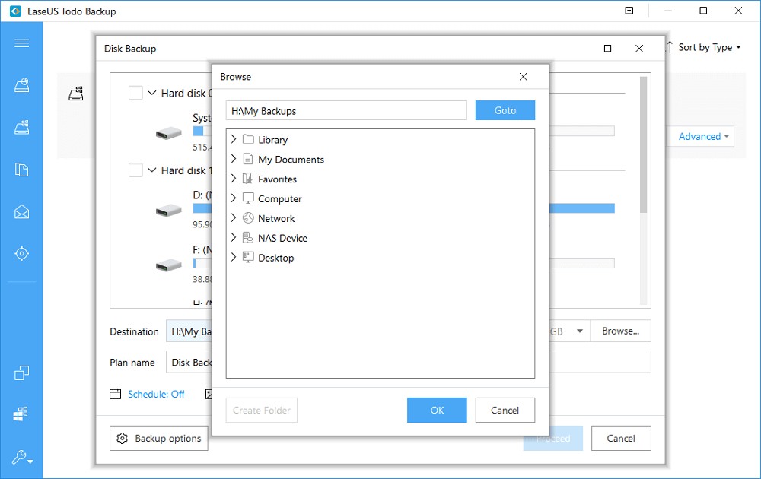Select the File Backup sidebar icon

pos(21,170)
